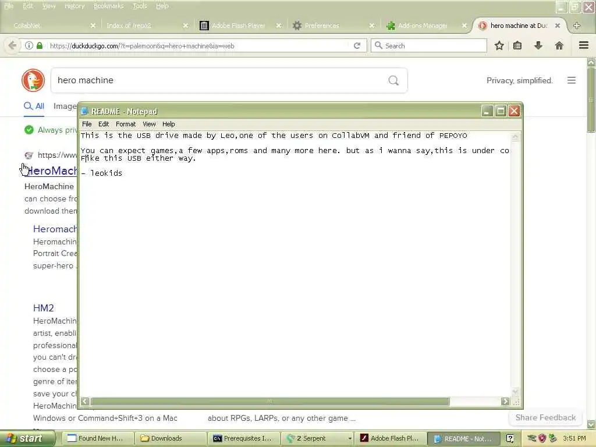Open the downloads arrow icon
The height and width of the screenshot is (447, 596).
(x=538, y=45)
